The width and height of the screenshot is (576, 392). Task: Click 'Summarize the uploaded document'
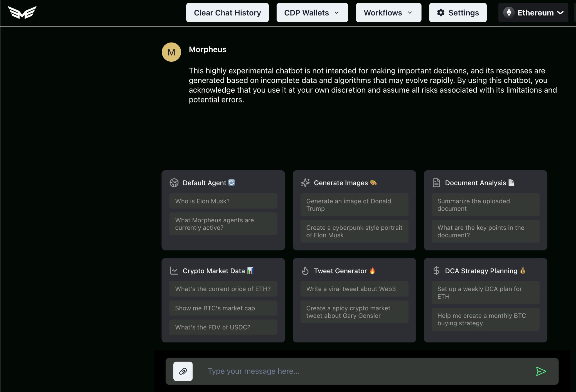click(474, 204)
